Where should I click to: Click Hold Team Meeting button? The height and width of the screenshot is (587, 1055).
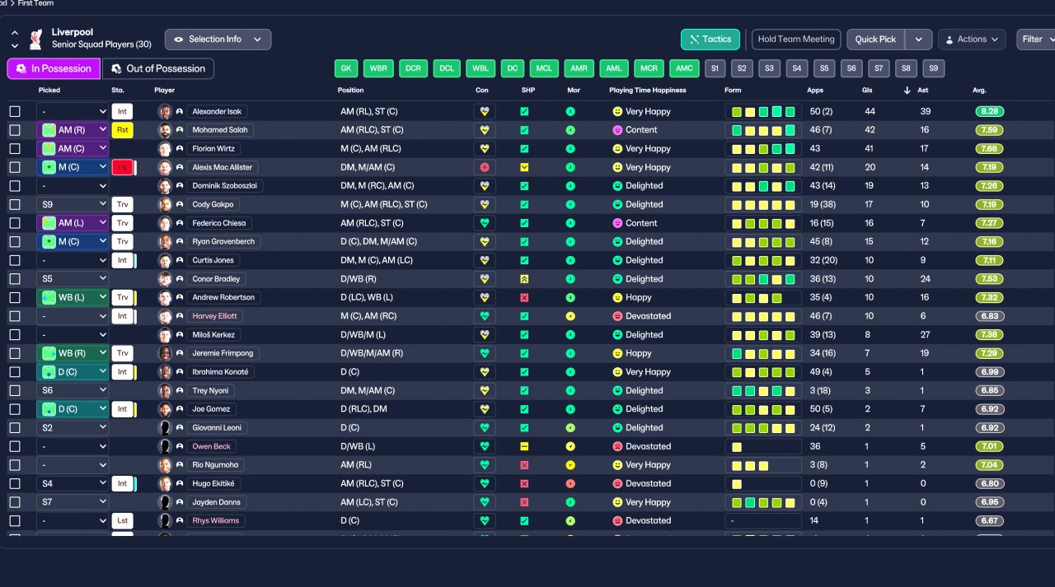[796, 40]
